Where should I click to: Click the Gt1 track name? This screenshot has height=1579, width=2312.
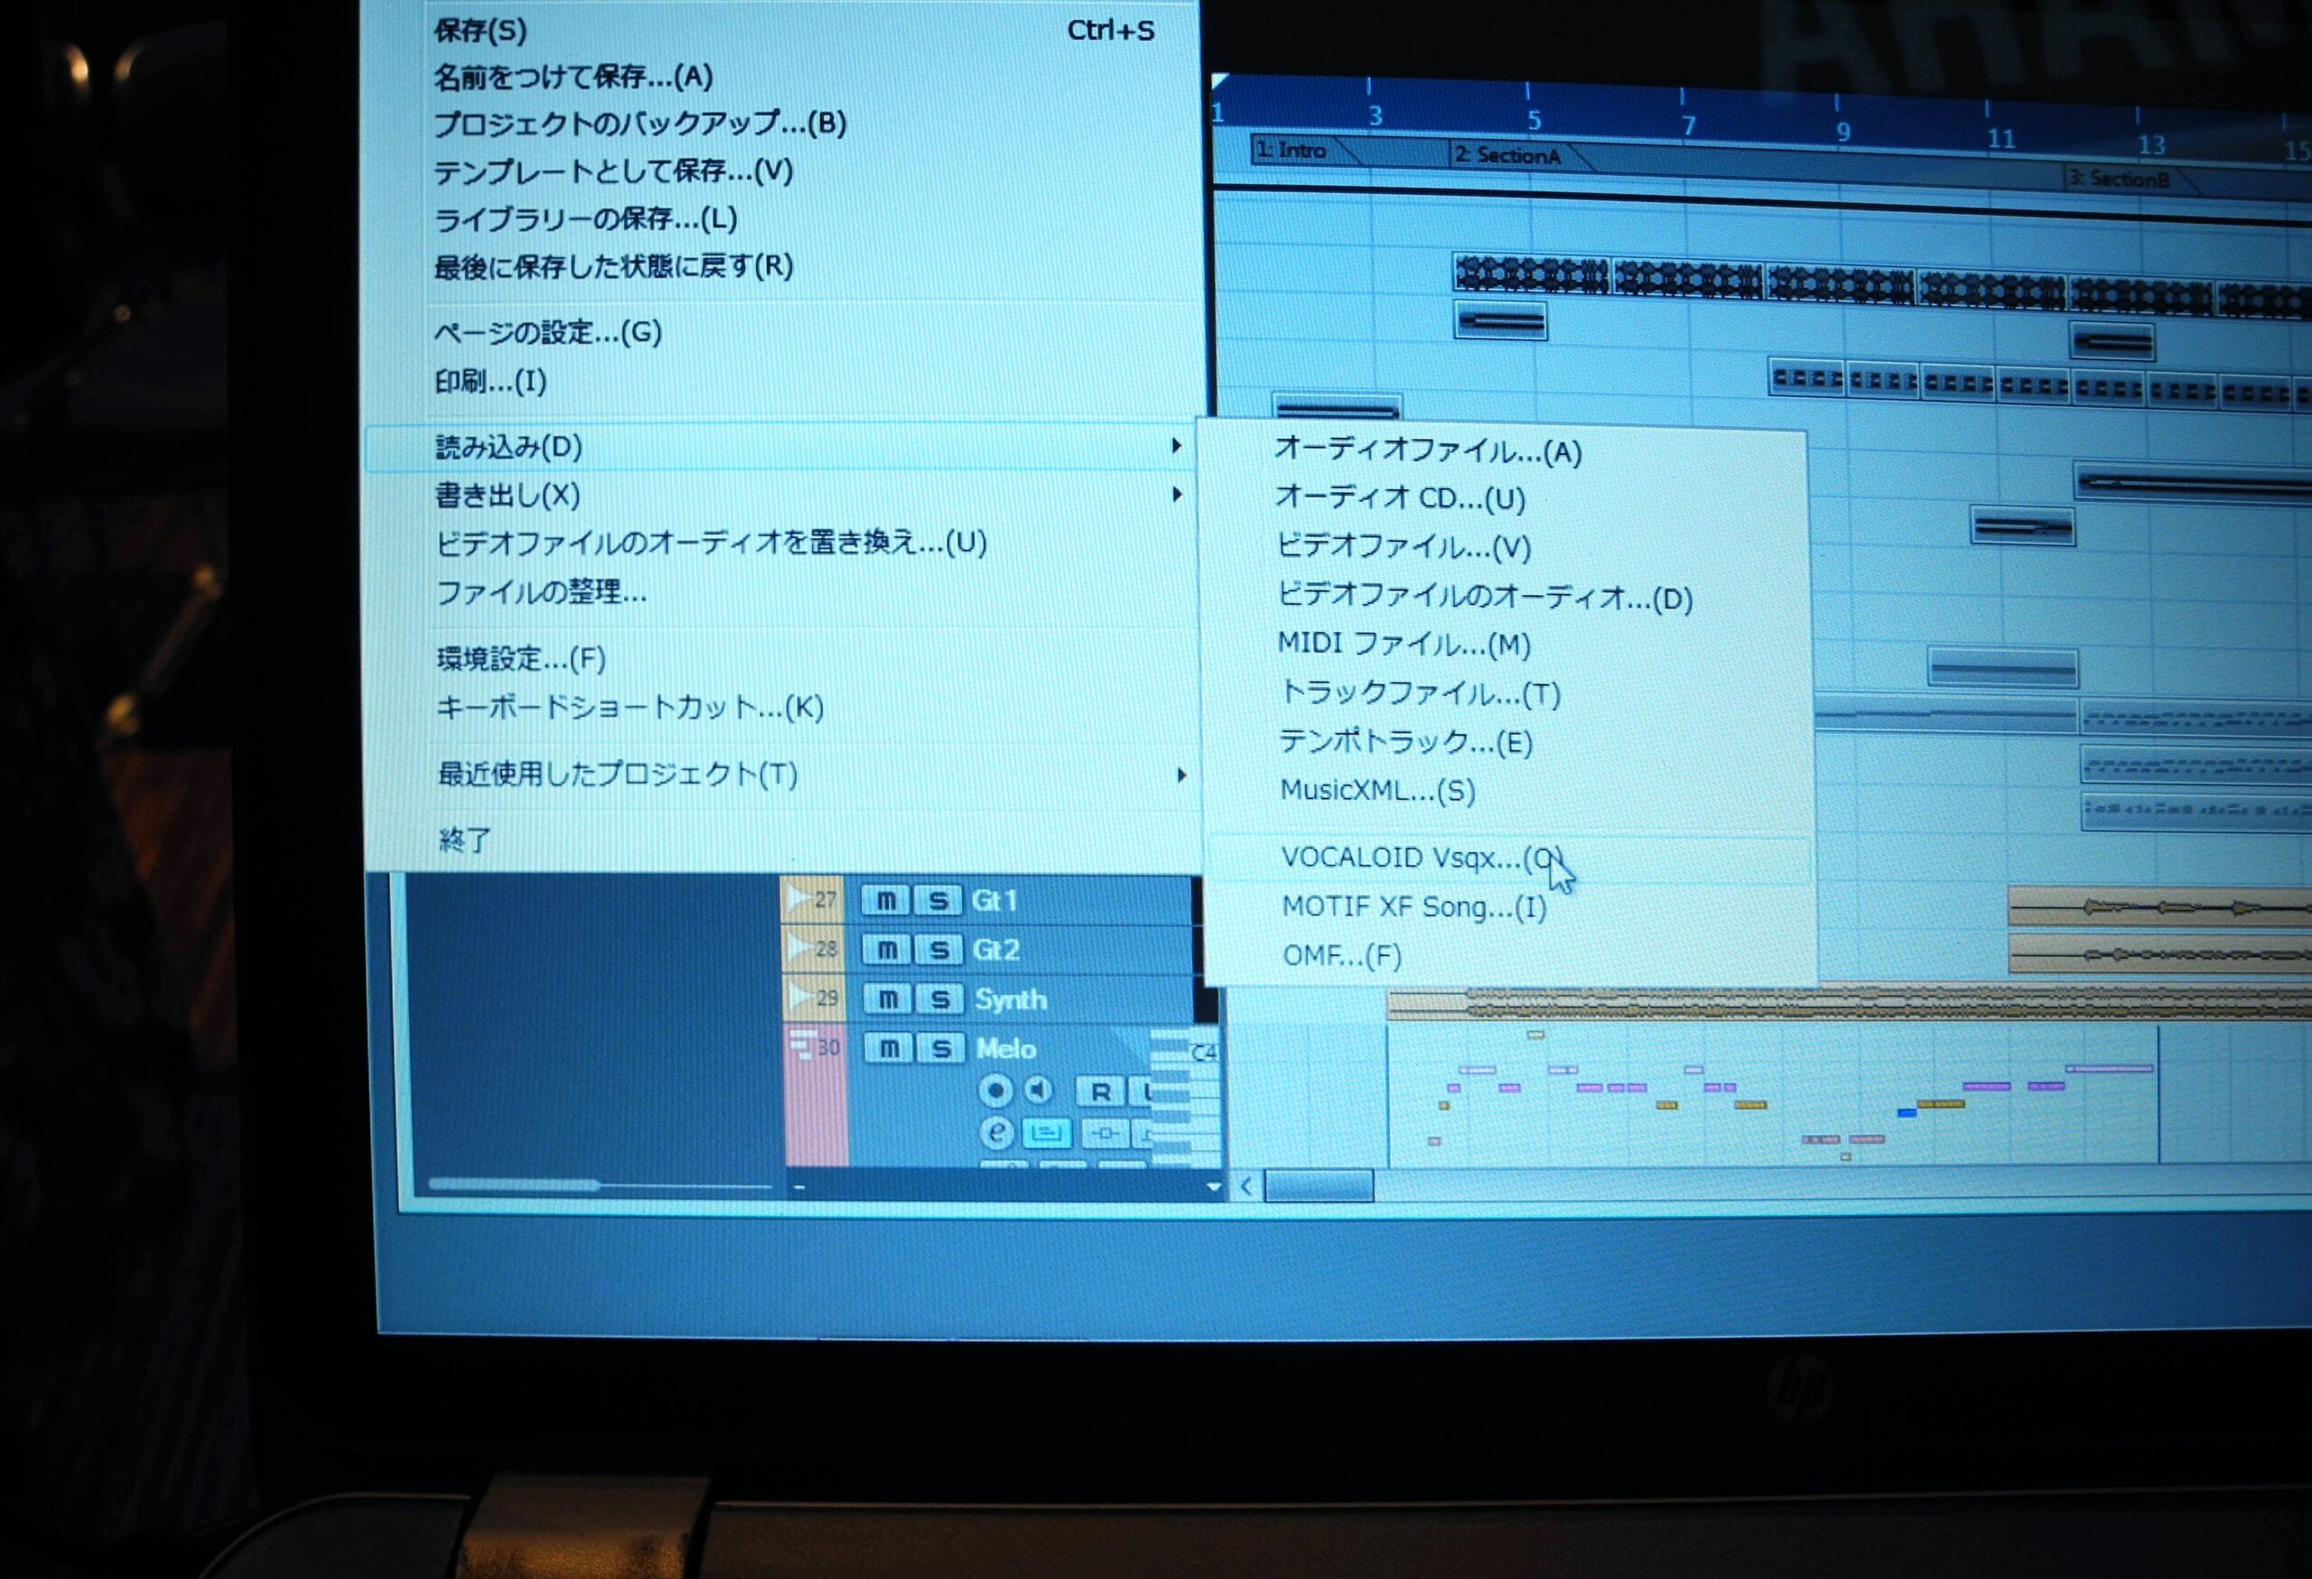[993, 901]
